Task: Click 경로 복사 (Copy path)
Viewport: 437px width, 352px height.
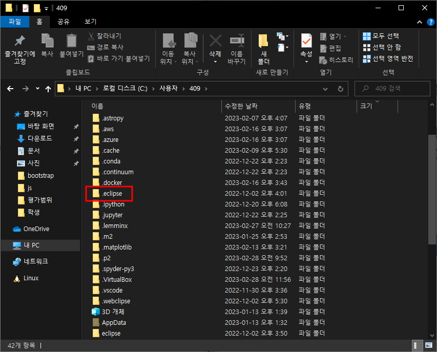Action: [106, 47]
